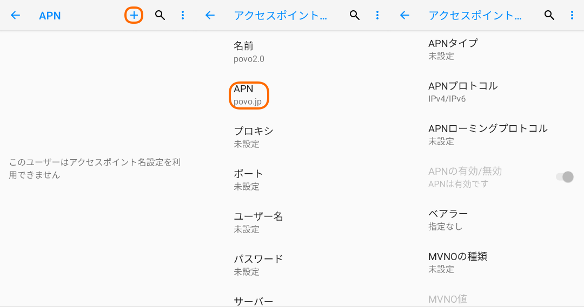Go back from the middle access point screen

tap(210, 15)
